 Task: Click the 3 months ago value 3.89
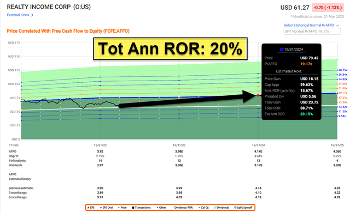pyautogui.click(x=100, y=192)
